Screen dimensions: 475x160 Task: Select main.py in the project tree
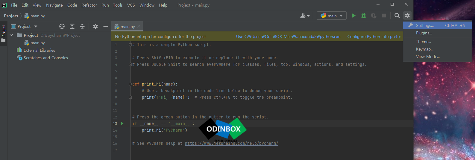[x=38, y=43]
